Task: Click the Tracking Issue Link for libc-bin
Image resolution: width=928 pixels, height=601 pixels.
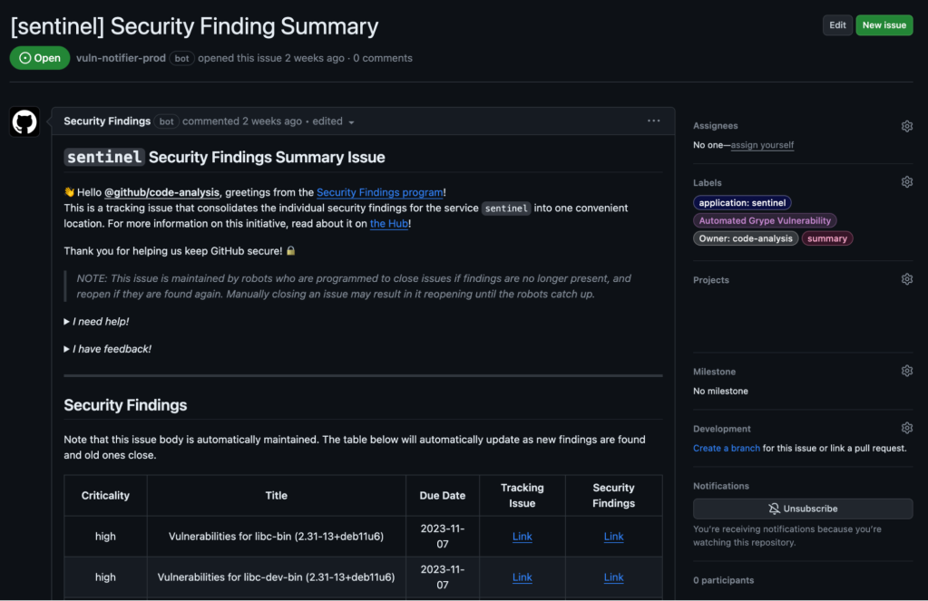Action: [x=522, y=536]
